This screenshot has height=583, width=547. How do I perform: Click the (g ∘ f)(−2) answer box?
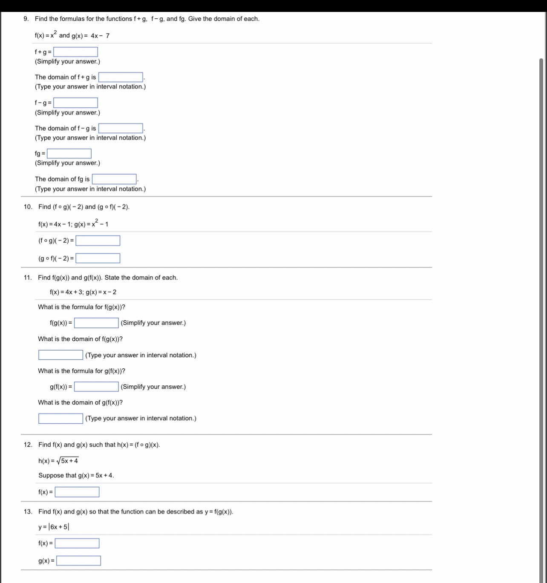pos(98,258)
